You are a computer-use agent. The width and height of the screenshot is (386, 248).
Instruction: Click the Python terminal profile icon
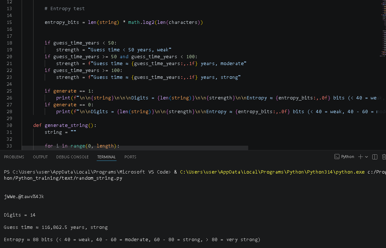[337, 157]
